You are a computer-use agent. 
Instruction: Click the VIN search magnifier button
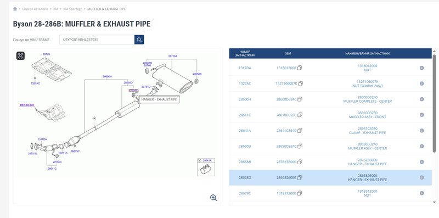(139, 40)
